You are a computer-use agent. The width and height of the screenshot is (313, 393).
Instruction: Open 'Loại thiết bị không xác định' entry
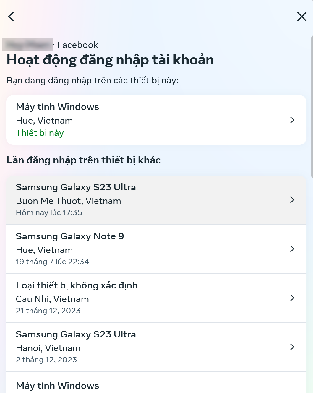tap(77, 285)
